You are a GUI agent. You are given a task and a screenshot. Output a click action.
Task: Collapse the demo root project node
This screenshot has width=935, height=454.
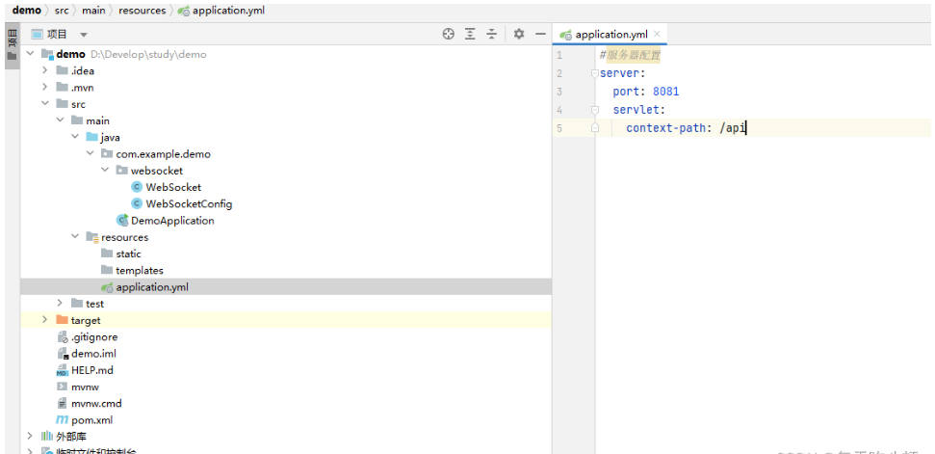pyautogui.click(x=30, y=54)
